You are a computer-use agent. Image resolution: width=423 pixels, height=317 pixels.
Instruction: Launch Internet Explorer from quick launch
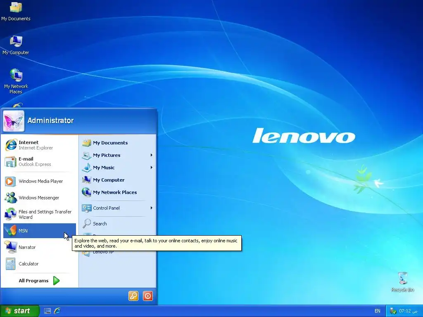coord(57,311)
